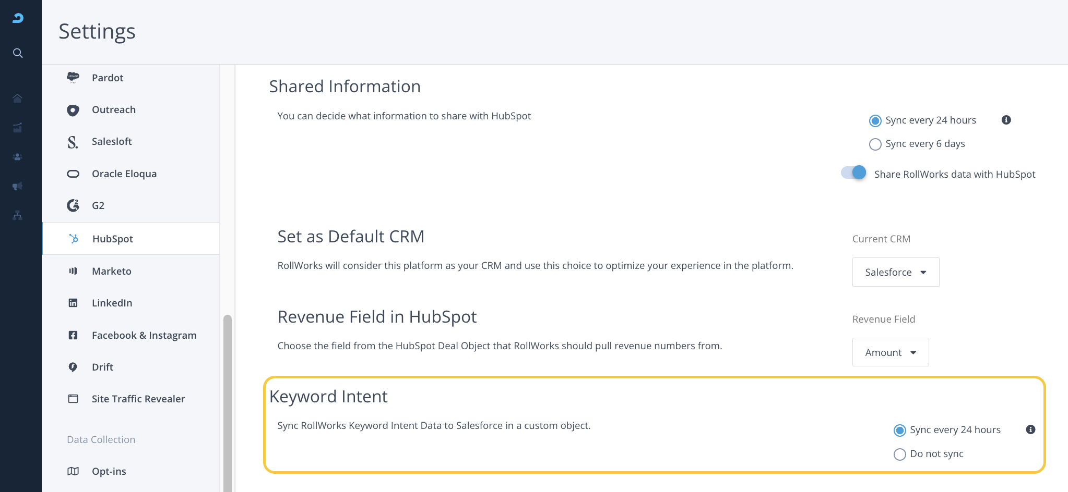The image size is (1068, 492).
Task: Navigate to Facebook & Instagram settings
Action: pos(144,335)
